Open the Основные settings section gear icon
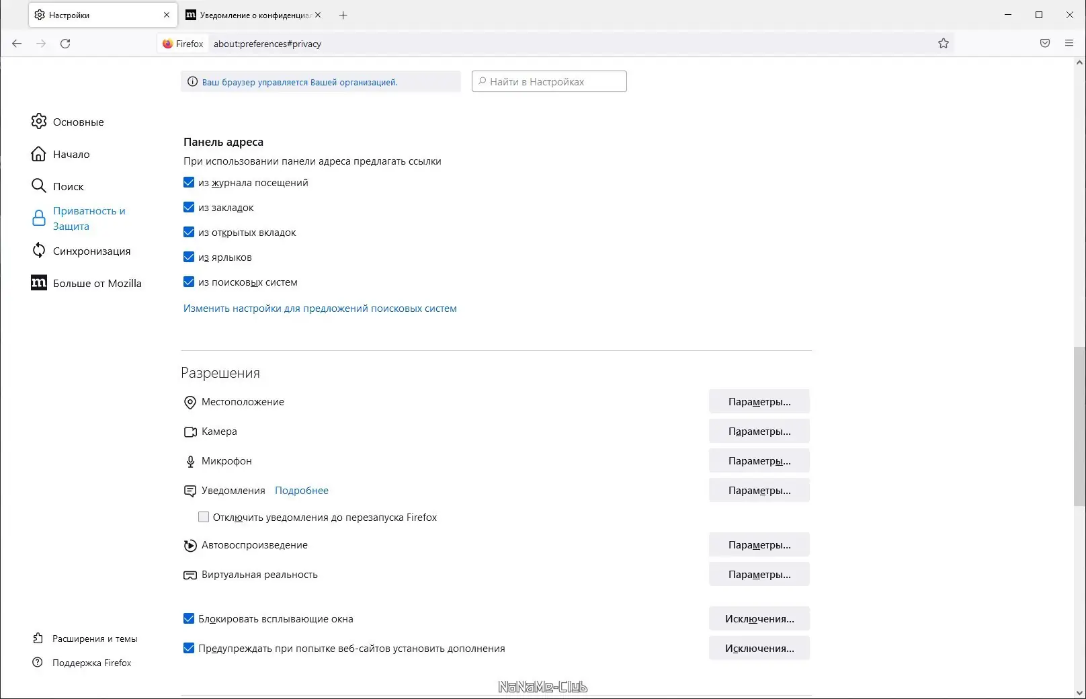Viewport: 1086px width, 699px height. [x=38, y=122]
